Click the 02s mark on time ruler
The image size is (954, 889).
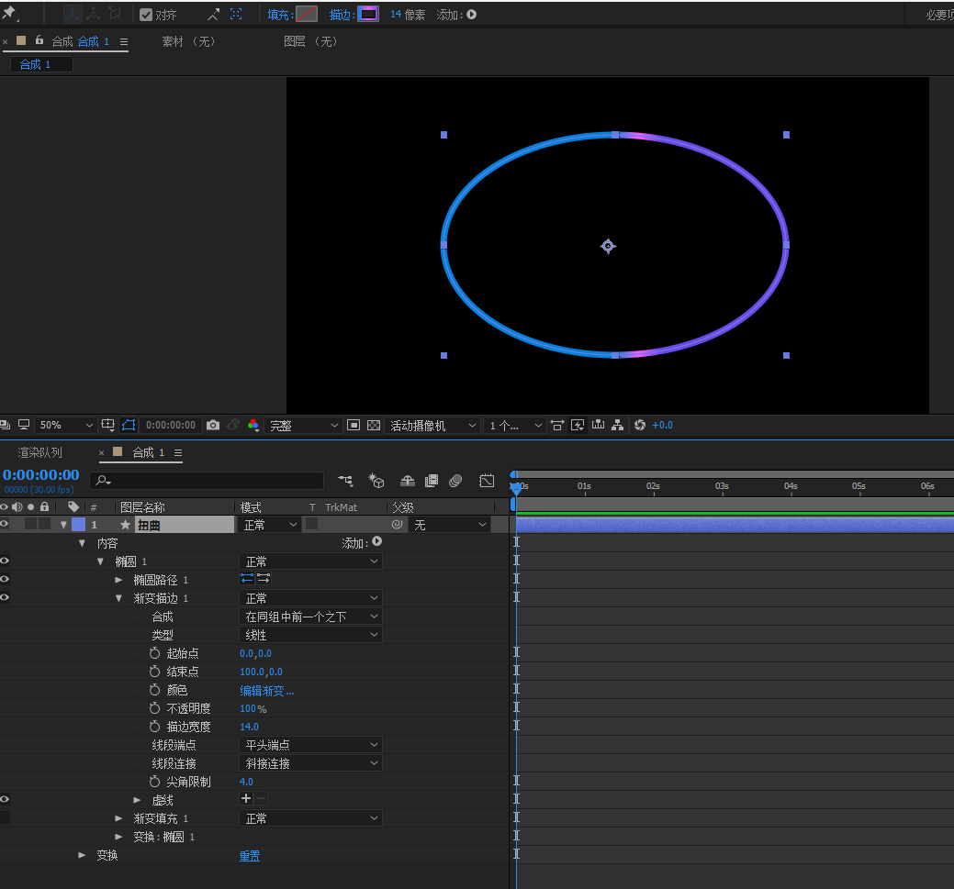(x=654, y=486)
